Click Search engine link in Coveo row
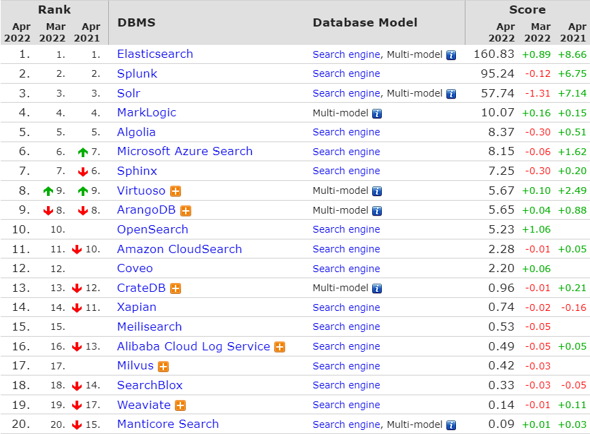Screen dimensions: 590x434 pos(346,269)
